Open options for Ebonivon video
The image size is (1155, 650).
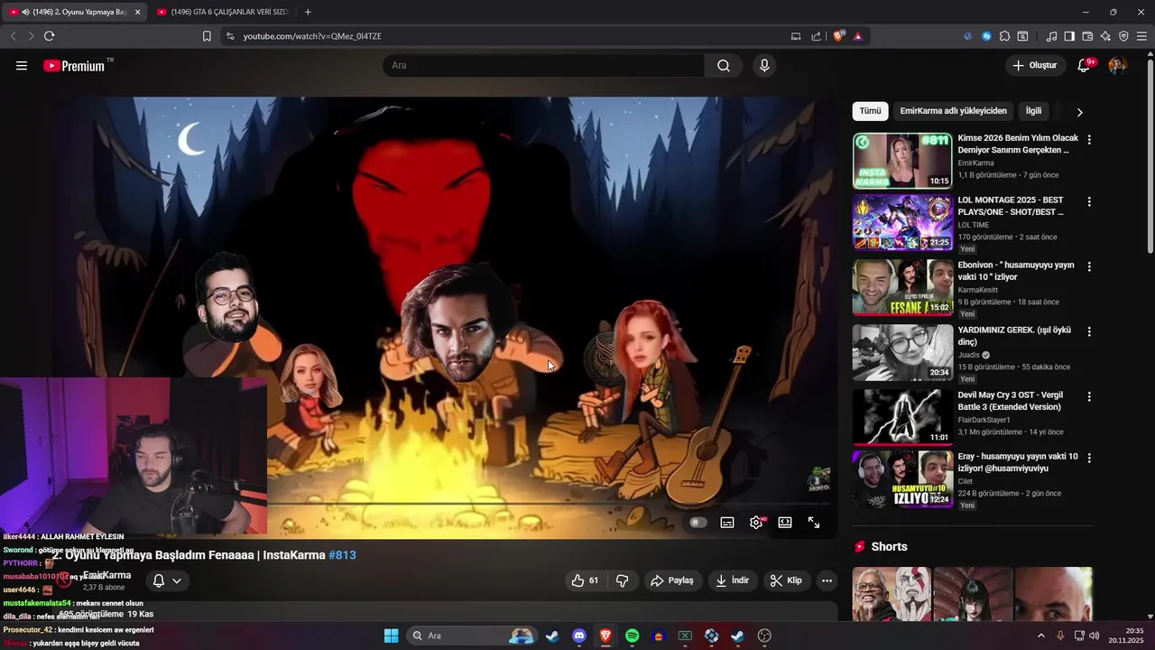(x=1089, y=266)
